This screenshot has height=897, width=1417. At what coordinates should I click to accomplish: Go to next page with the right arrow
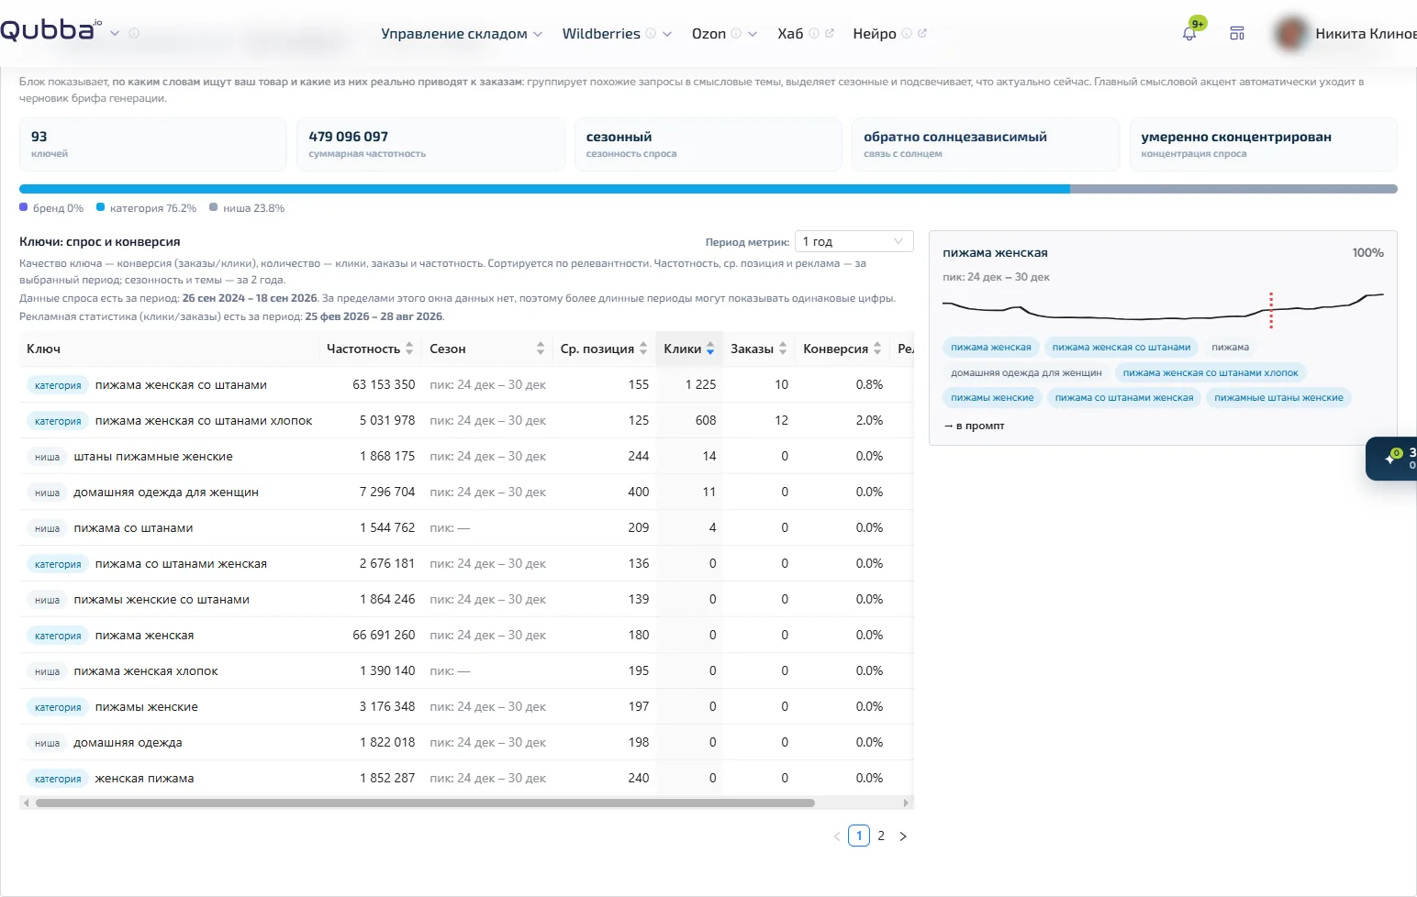(903, 836)
